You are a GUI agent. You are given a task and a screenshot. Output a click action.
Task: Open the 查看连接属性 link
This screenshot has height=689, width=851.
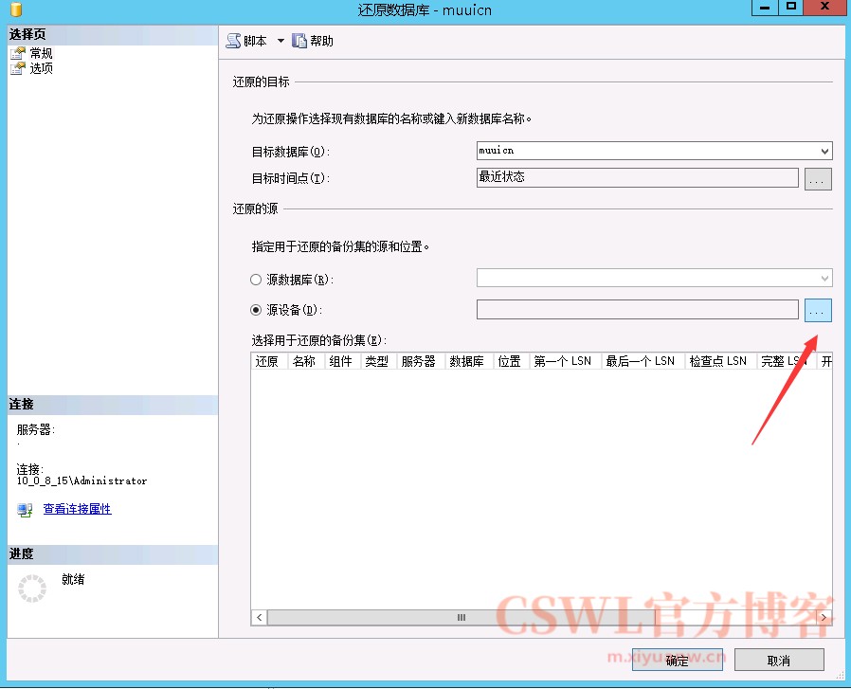point(77,510)
